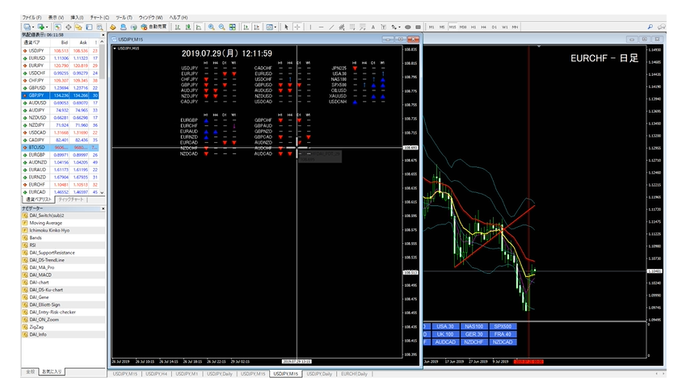This screenshot has width=686, height=390.
Task: Select the M15 timeframe button
Action: click(452, 27)
